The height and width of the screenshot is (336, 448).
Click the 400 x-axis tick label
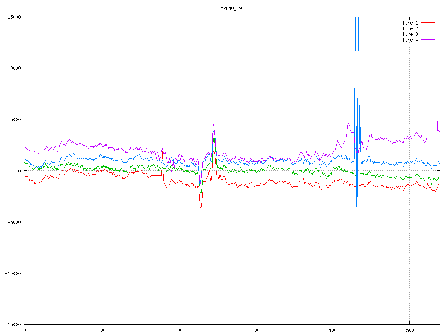(332, 330)
